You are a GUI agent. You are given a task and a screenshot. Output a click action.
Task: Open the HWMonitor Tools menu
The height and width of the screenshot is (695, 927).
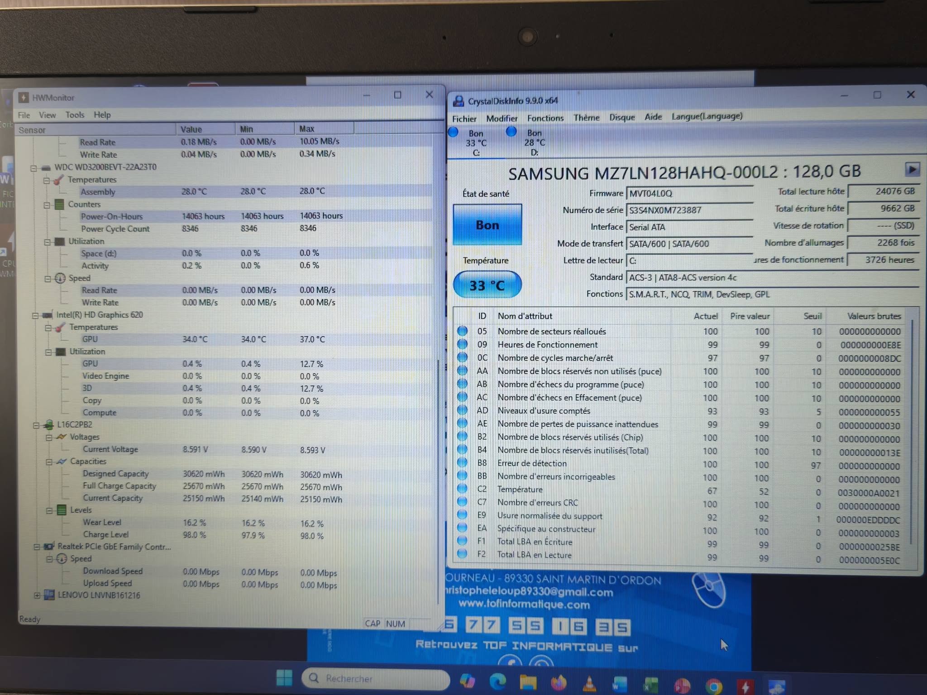pos(75,115)
